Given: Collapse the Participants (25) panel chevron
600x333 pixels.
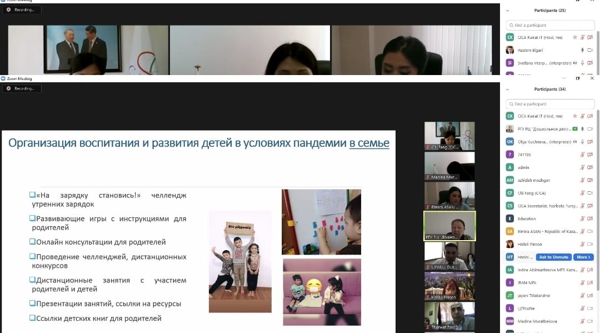Looking at the screenshot, I should [508, 10].
